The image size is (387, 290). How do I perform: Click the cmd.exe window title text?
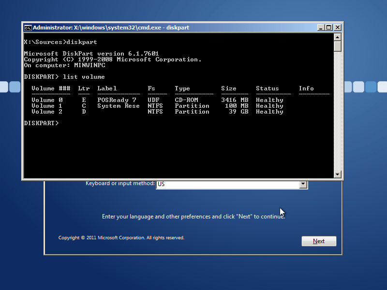tap(111, 28)
